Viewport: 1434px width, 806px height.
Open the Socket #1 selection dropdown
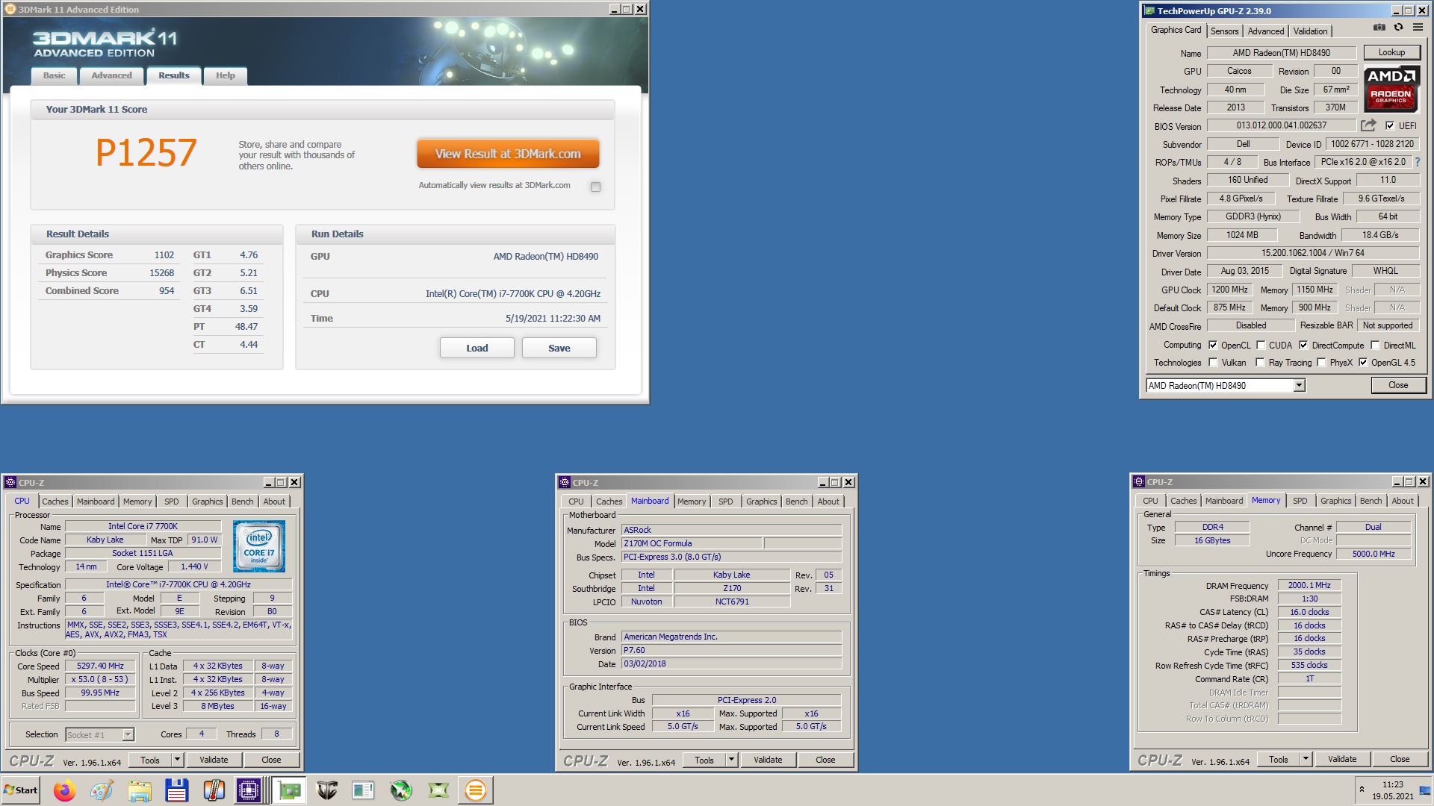coord(128,734)
